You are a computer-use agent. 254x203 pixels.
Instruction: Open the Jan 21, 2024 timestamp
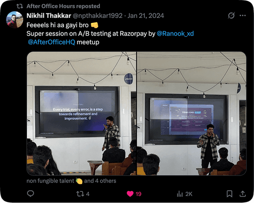(x=145, y=16)
